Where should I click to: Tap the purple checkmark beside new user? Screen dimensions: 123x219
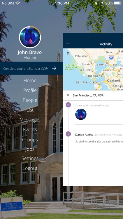(68, 105)
